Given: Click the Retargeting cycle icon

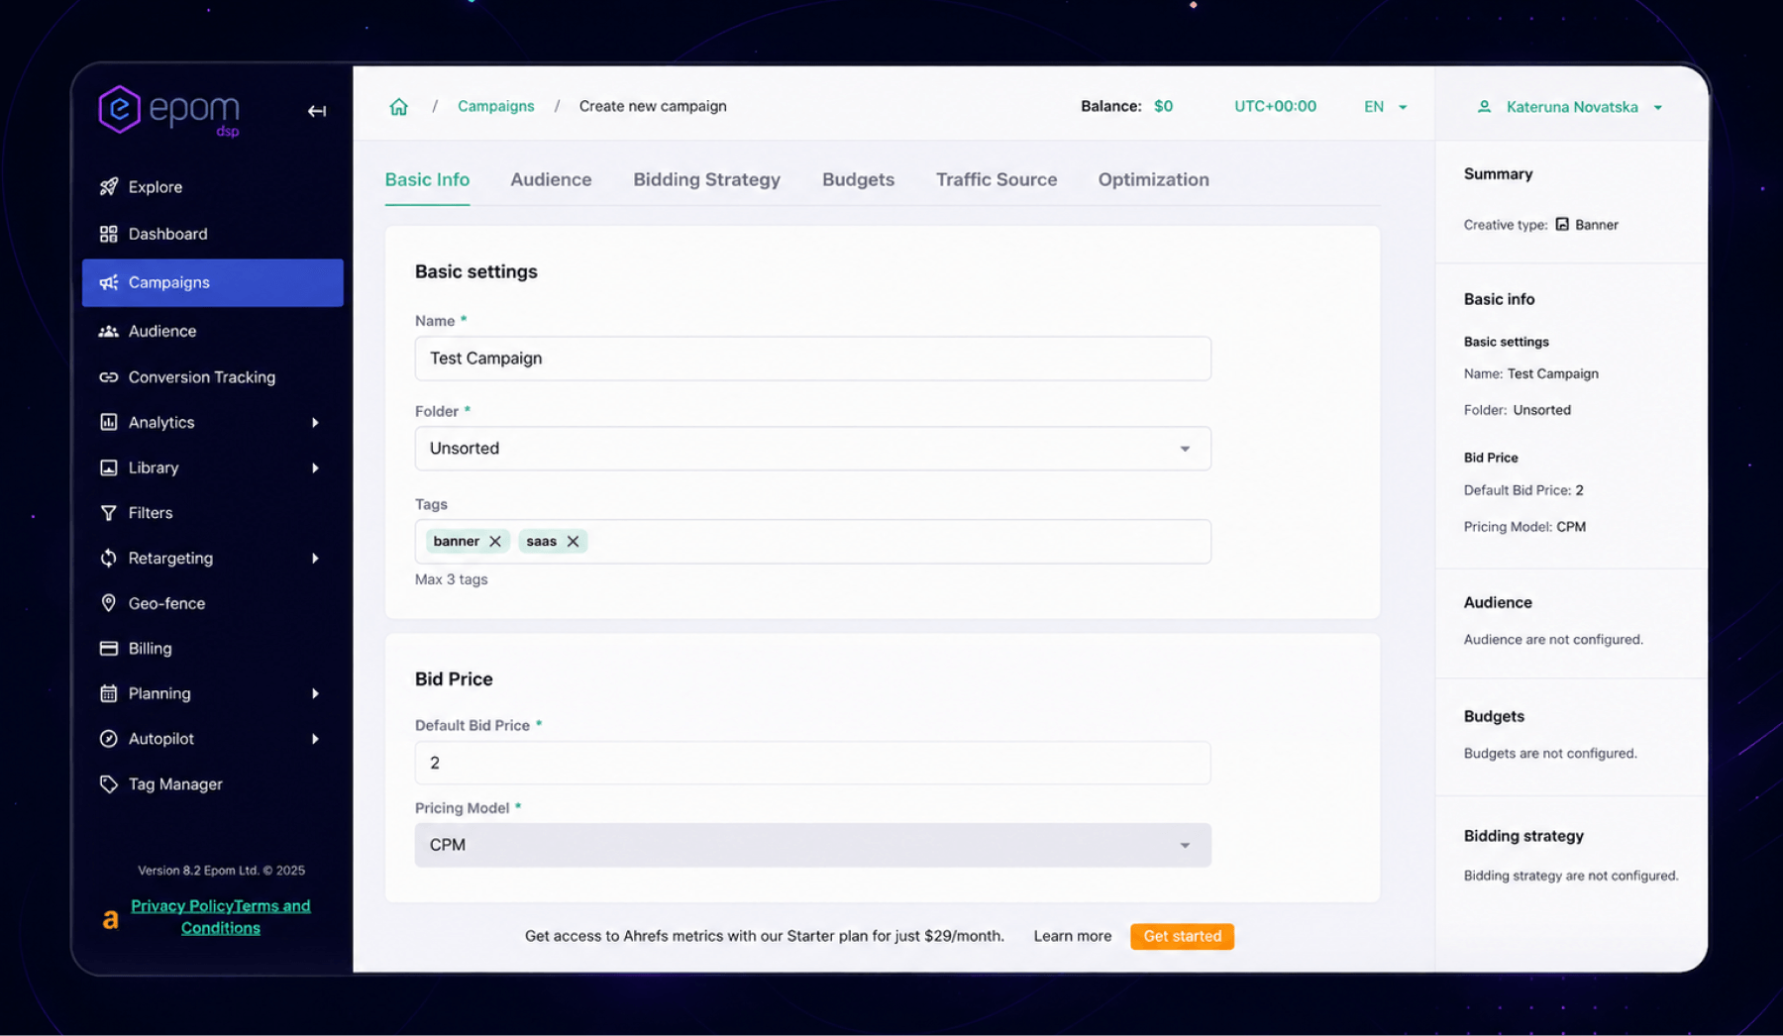Looking at the screenshot, I should click(109, 559).
